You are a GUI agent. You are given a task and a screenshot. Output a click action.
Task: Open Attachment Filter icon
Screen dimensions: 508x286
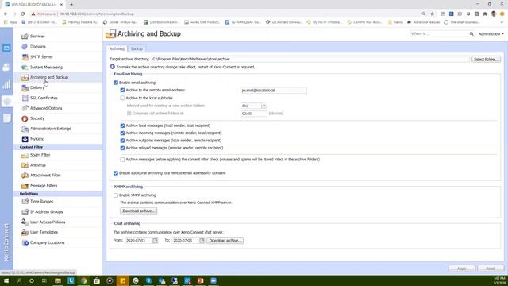[x=25, y=176]
